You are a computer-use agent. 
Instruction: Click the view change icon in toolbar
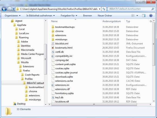click(133, 15)
